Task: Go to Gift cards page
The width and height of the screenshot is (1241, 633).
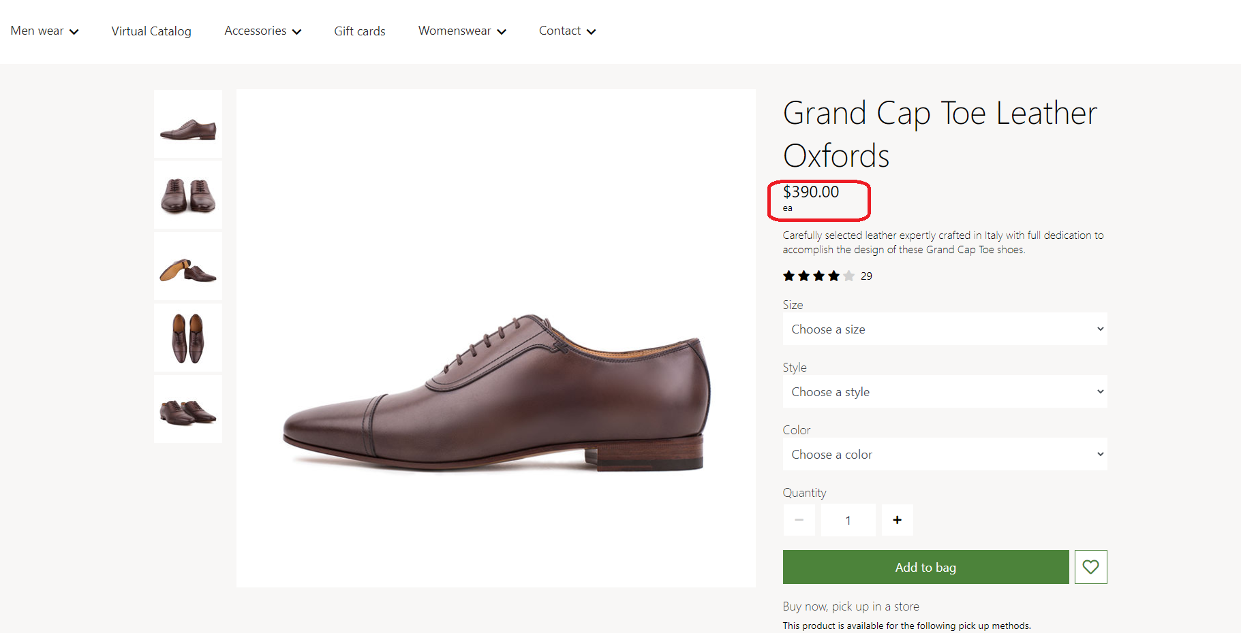Action: 359,31
